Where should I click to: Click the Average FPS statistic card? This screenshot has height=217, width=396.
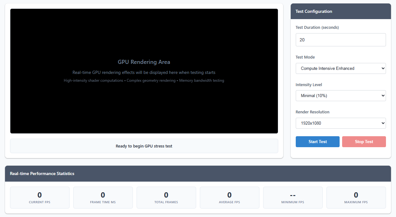point(229,198)
